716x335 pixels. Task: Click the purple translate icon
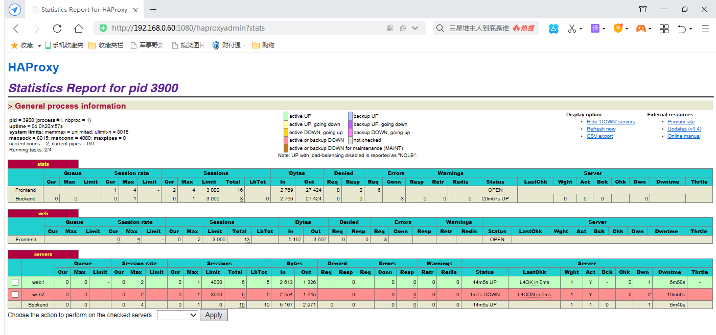coord(595,29)
